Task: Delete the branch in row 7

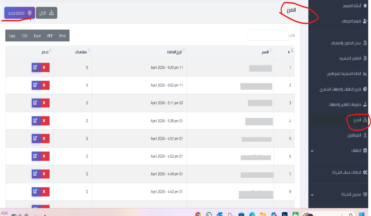Action: coord(45,174)
